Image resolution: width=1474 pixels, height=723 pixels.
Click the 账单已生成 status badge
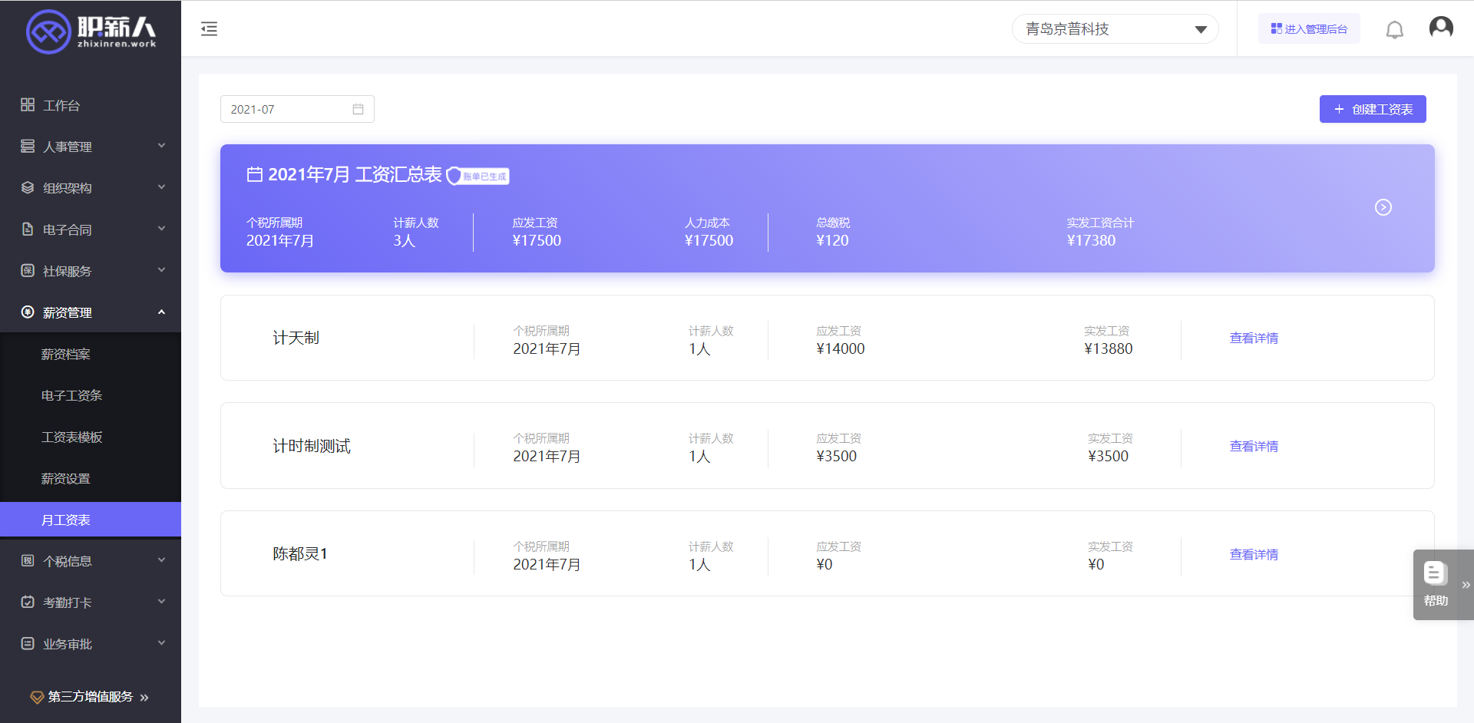[478, 176]
